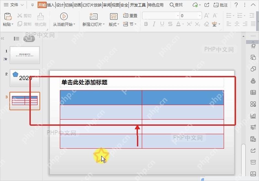This screenshot has height=181, width=259.
Task: Select slide 2 thumbnail with 2020
Action: 25,78
